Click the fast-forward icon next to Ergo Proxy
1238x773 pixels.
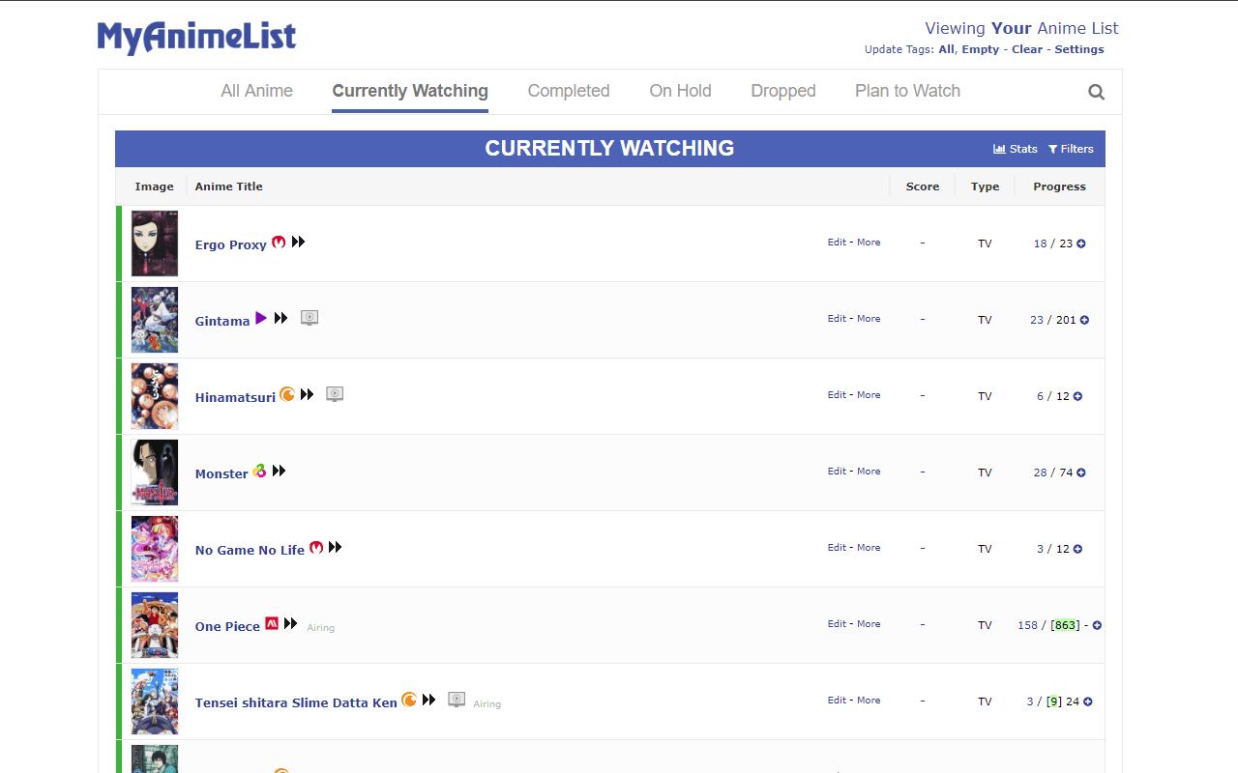point(299,242)
